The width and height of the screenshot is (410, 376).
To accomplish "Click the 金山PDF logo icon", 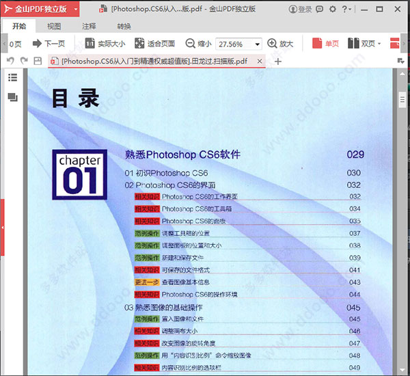I will pos(8,9).
